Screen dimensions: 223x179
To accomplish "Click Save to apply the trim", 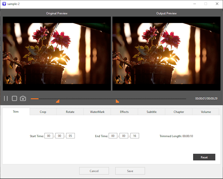I will pos(130,171).
